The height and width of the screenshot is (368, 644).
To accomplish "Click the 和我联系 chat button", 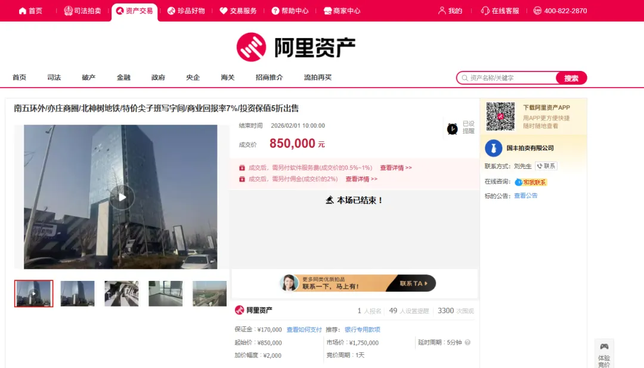I will (x=531, y=182).
